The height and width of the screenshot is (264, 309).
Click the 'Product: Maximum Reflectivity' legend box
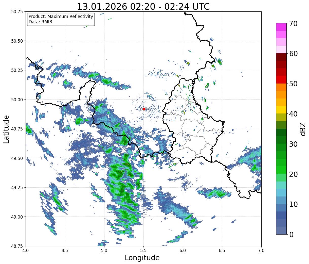[61, 19]
